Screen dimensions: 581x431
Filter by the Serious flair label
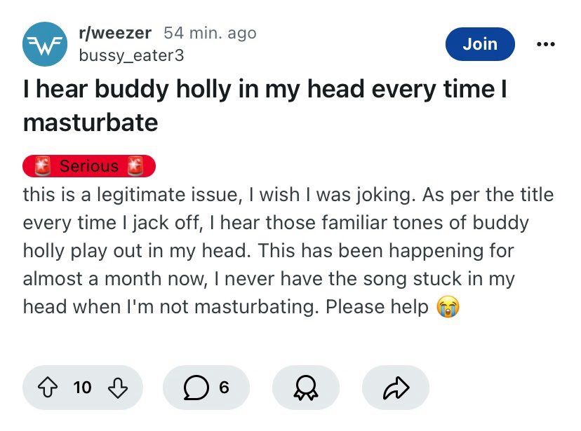(x=89, y=166)
